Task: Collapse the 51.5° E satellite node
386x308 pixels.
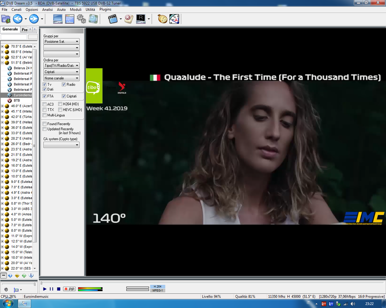Action: [x=2, y=63]
